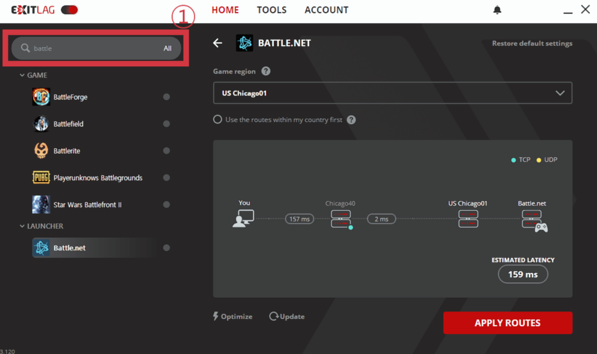Click the magnifier search icon
Screen dimensions: 597x354
pyautogui.click(x=25, y=48)
